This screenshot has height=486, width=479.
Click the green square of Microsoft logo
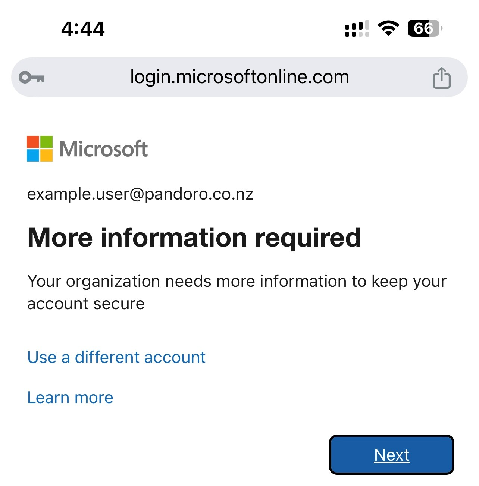(46, 142)
